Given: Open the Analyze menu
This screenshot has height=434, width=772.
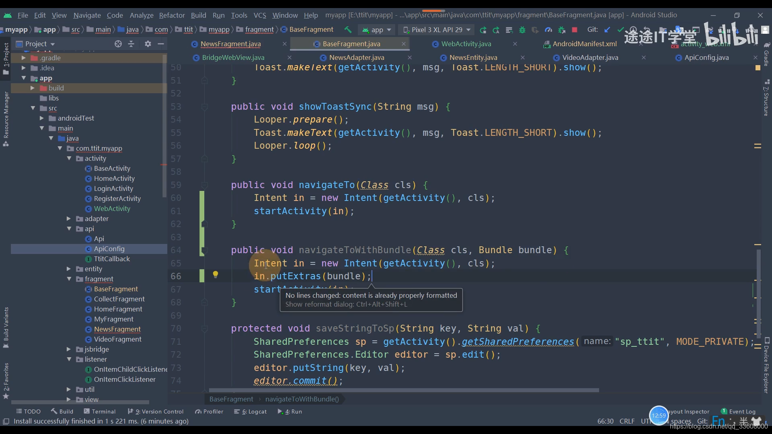Looking at the screenshot, I should click(142, 15).
